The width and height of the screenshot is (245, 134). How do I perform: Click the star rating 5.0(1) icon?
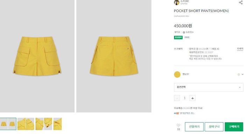[x=184, y=32]
